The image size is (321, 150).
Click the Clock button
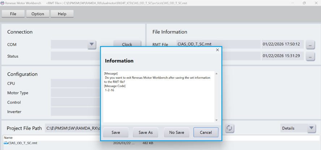coord(127,44)
